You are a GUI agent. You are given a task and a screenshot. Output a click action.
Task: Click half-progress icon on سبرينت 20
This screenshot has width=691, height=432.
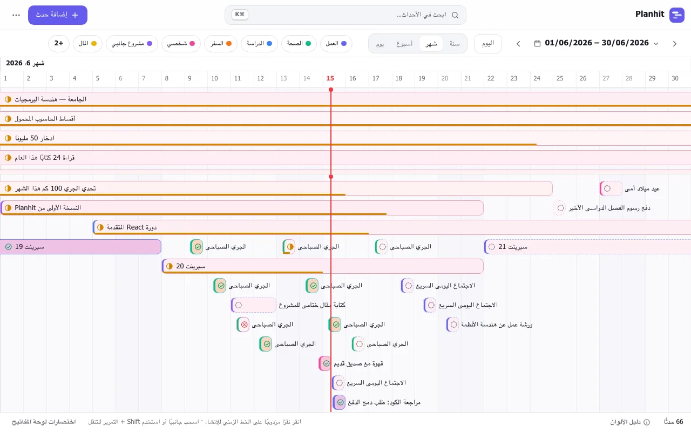170,266
